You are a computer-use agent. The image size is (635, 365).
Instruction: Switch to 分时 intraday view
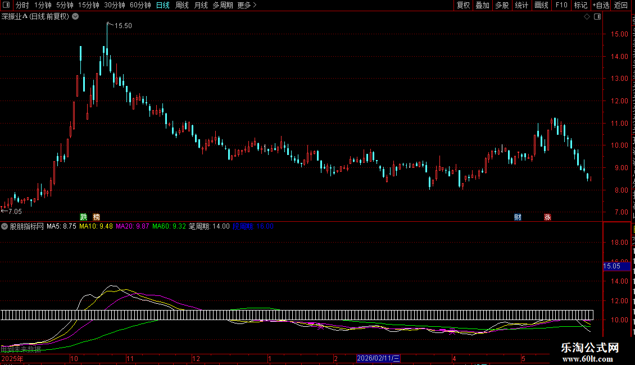[x=22, y=5]
